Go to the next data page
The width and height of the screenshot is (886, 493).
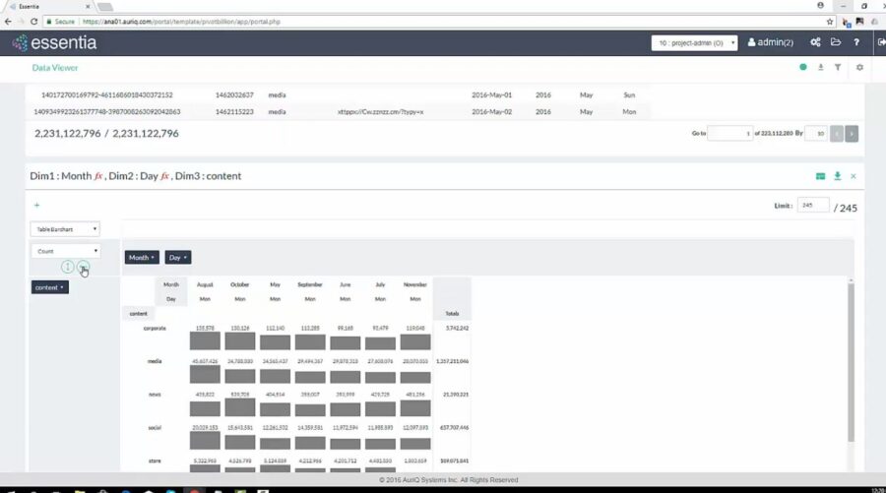pyautogui.click(x=852, y=134)
